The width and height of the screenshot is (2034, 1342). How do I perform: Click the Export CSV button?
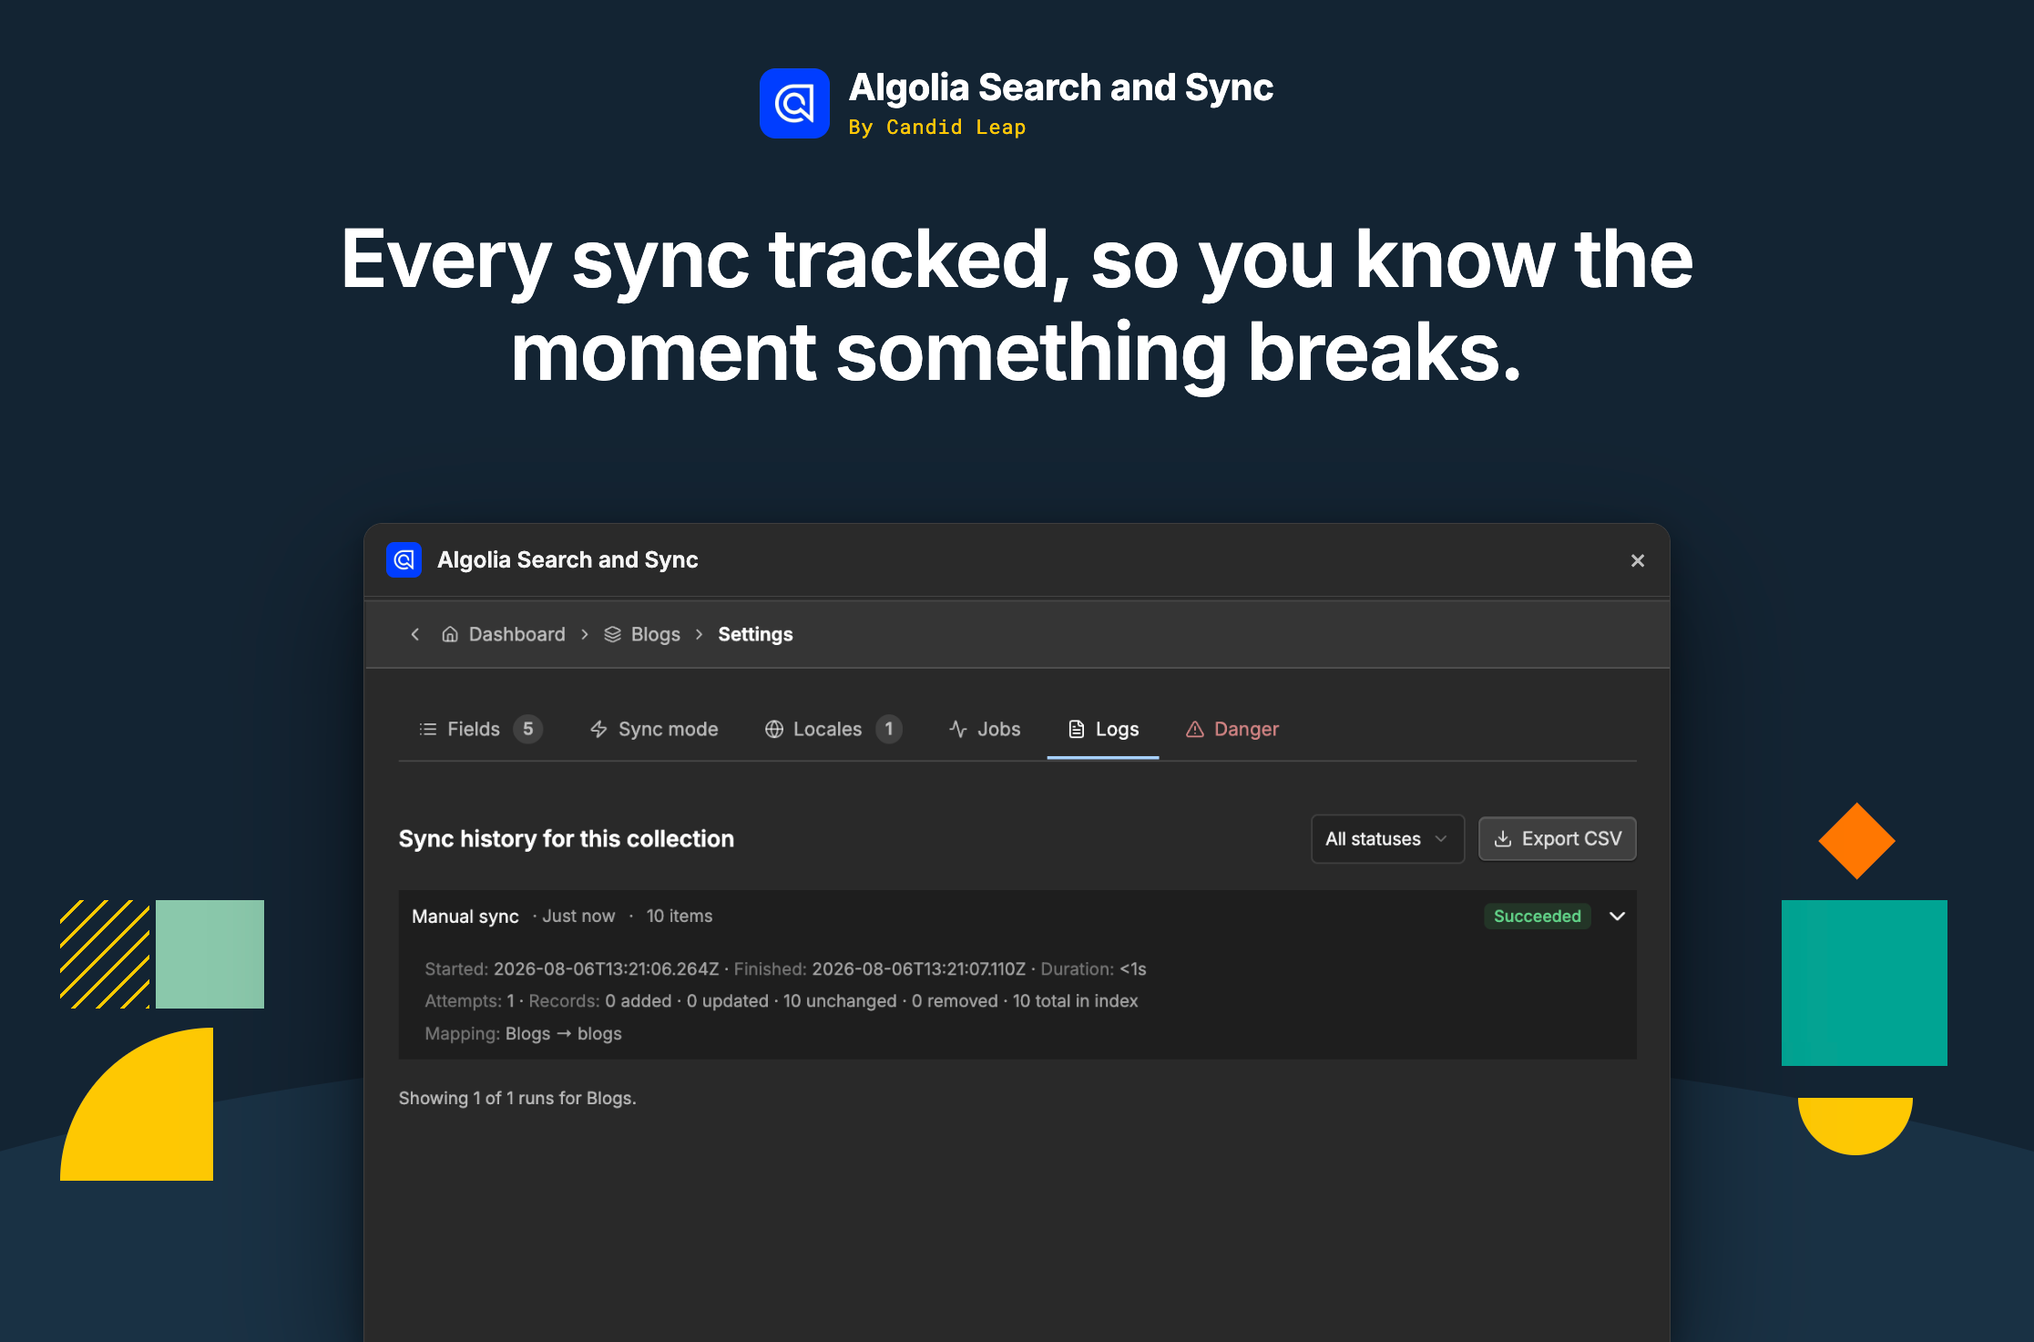[1558, 839]
